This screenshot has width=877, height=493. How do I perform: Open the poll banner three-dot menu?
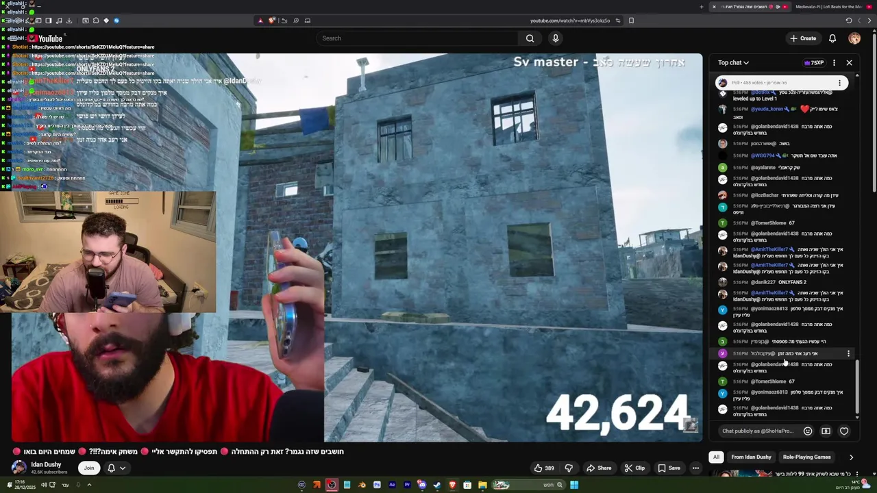(839, 83)
